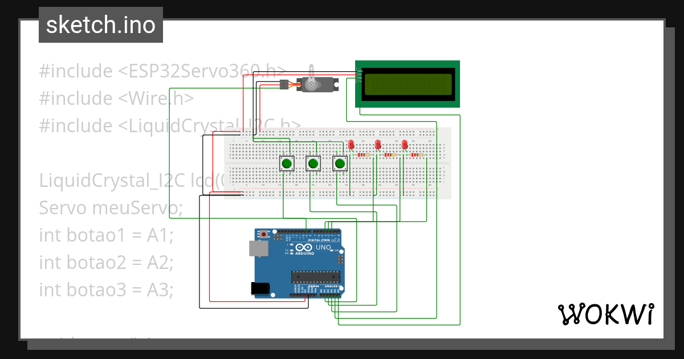The image size is (684, 359).
Task: Select the black power jack on the Arduino
Action: pos(261,288)
